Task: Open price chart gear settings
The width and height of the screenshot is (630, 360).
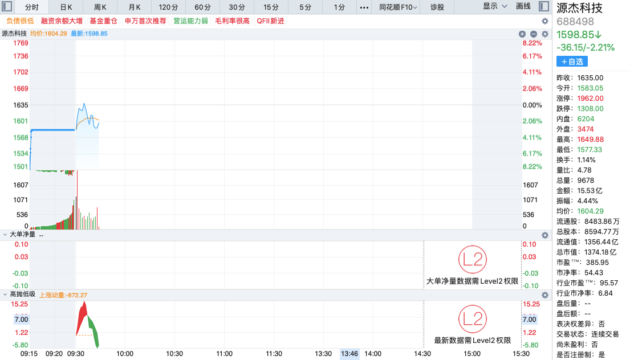Action: click(545, 34)
